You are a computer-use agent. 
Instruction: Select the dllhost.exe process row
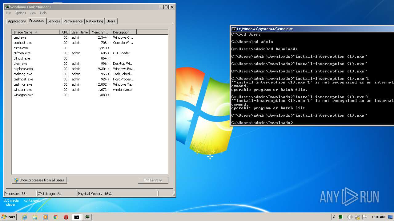90,58
